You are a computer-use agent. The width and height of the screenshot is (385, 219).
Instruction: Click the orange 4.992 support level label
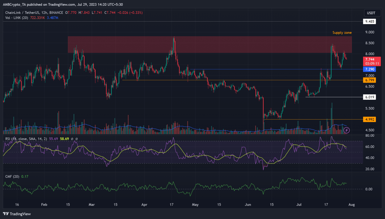pyautogui.click(x=369, y=120)
